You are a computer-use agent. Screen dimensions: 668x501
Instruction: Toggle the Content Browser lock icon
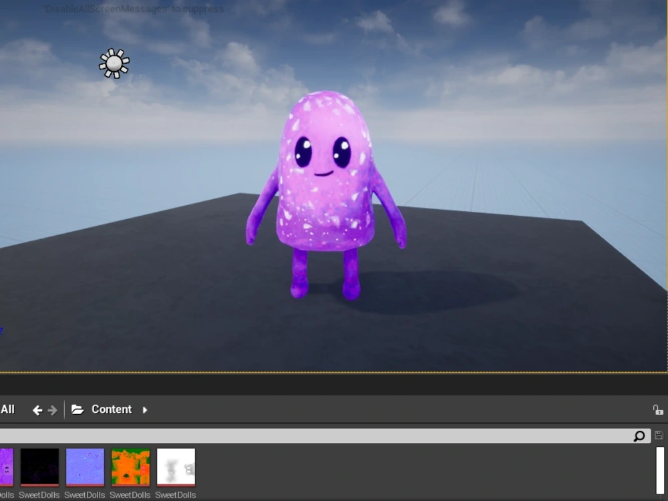[x=658, y=410]
